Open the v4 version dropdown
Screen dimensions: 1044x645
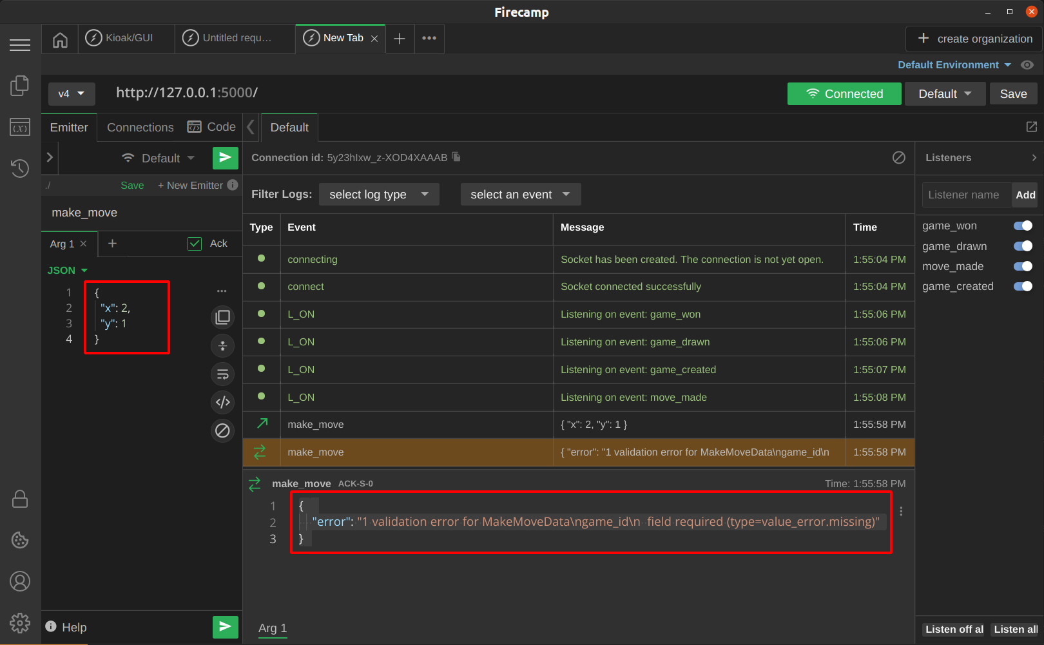point(72,94)
